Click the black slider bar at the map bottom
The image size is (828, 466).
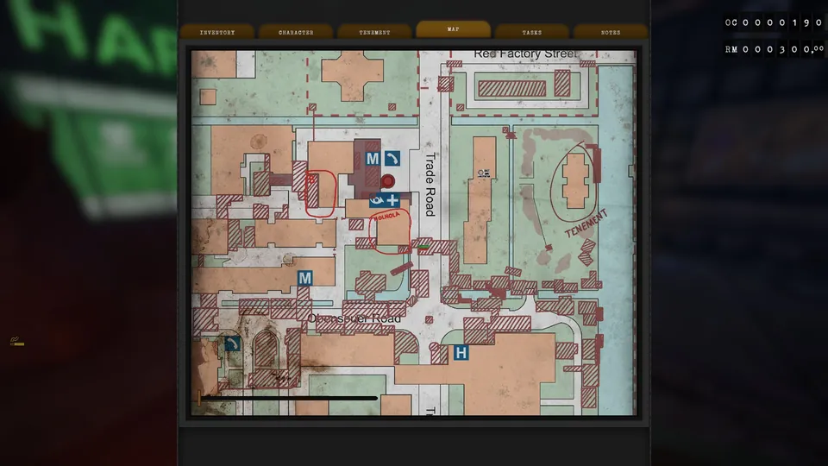click(x=289, y=398)
